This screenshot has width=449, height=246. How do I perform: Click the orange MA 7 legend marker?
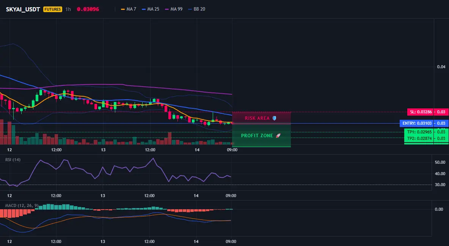click(x=123, y=9)
